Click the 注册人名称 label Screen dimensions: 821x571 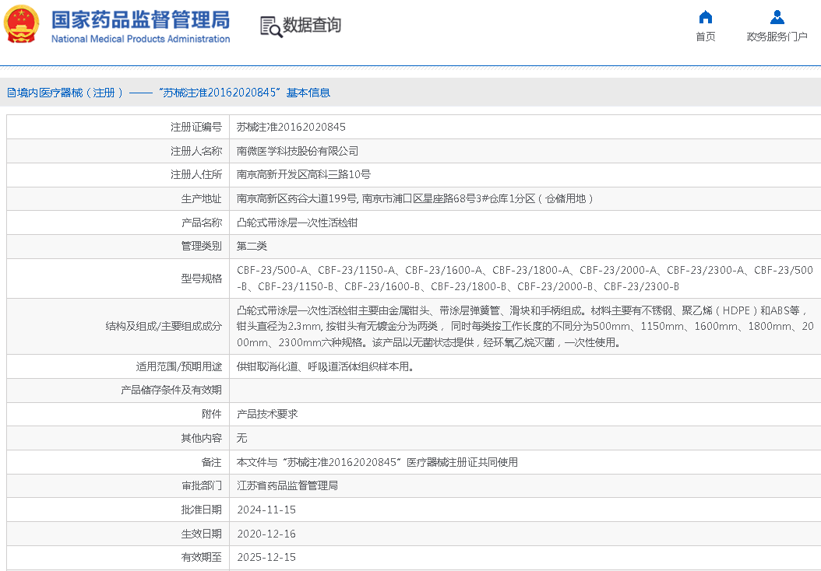[196, 151]
